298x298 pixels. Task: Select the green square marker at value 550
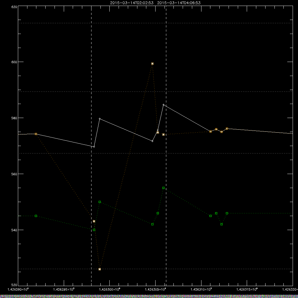click(100, 202)
